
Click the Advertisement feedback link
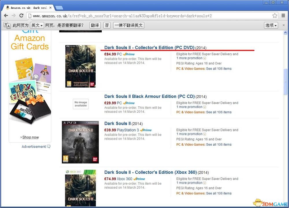coord(36,147)
